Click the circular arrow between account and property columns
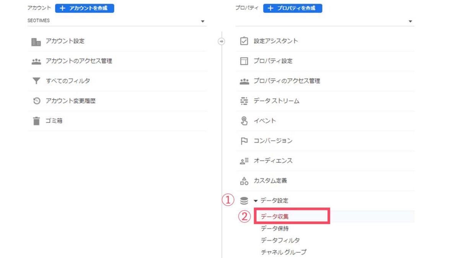The width and height of the screenshot is (459, 258). (221, 41)
